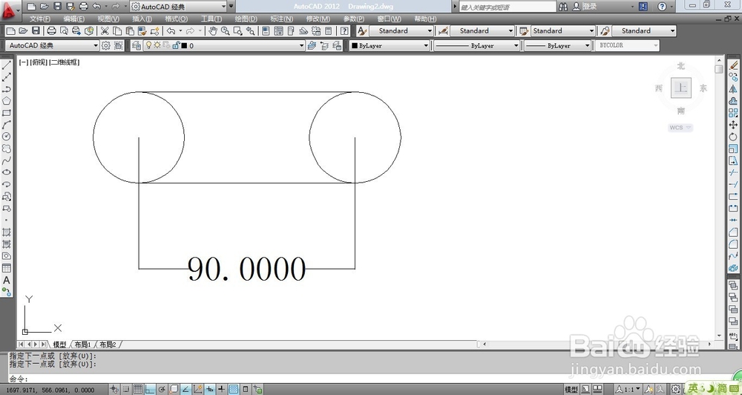
Task: Toggle Object Snap in status bar
Action: (x=174, y=389)
